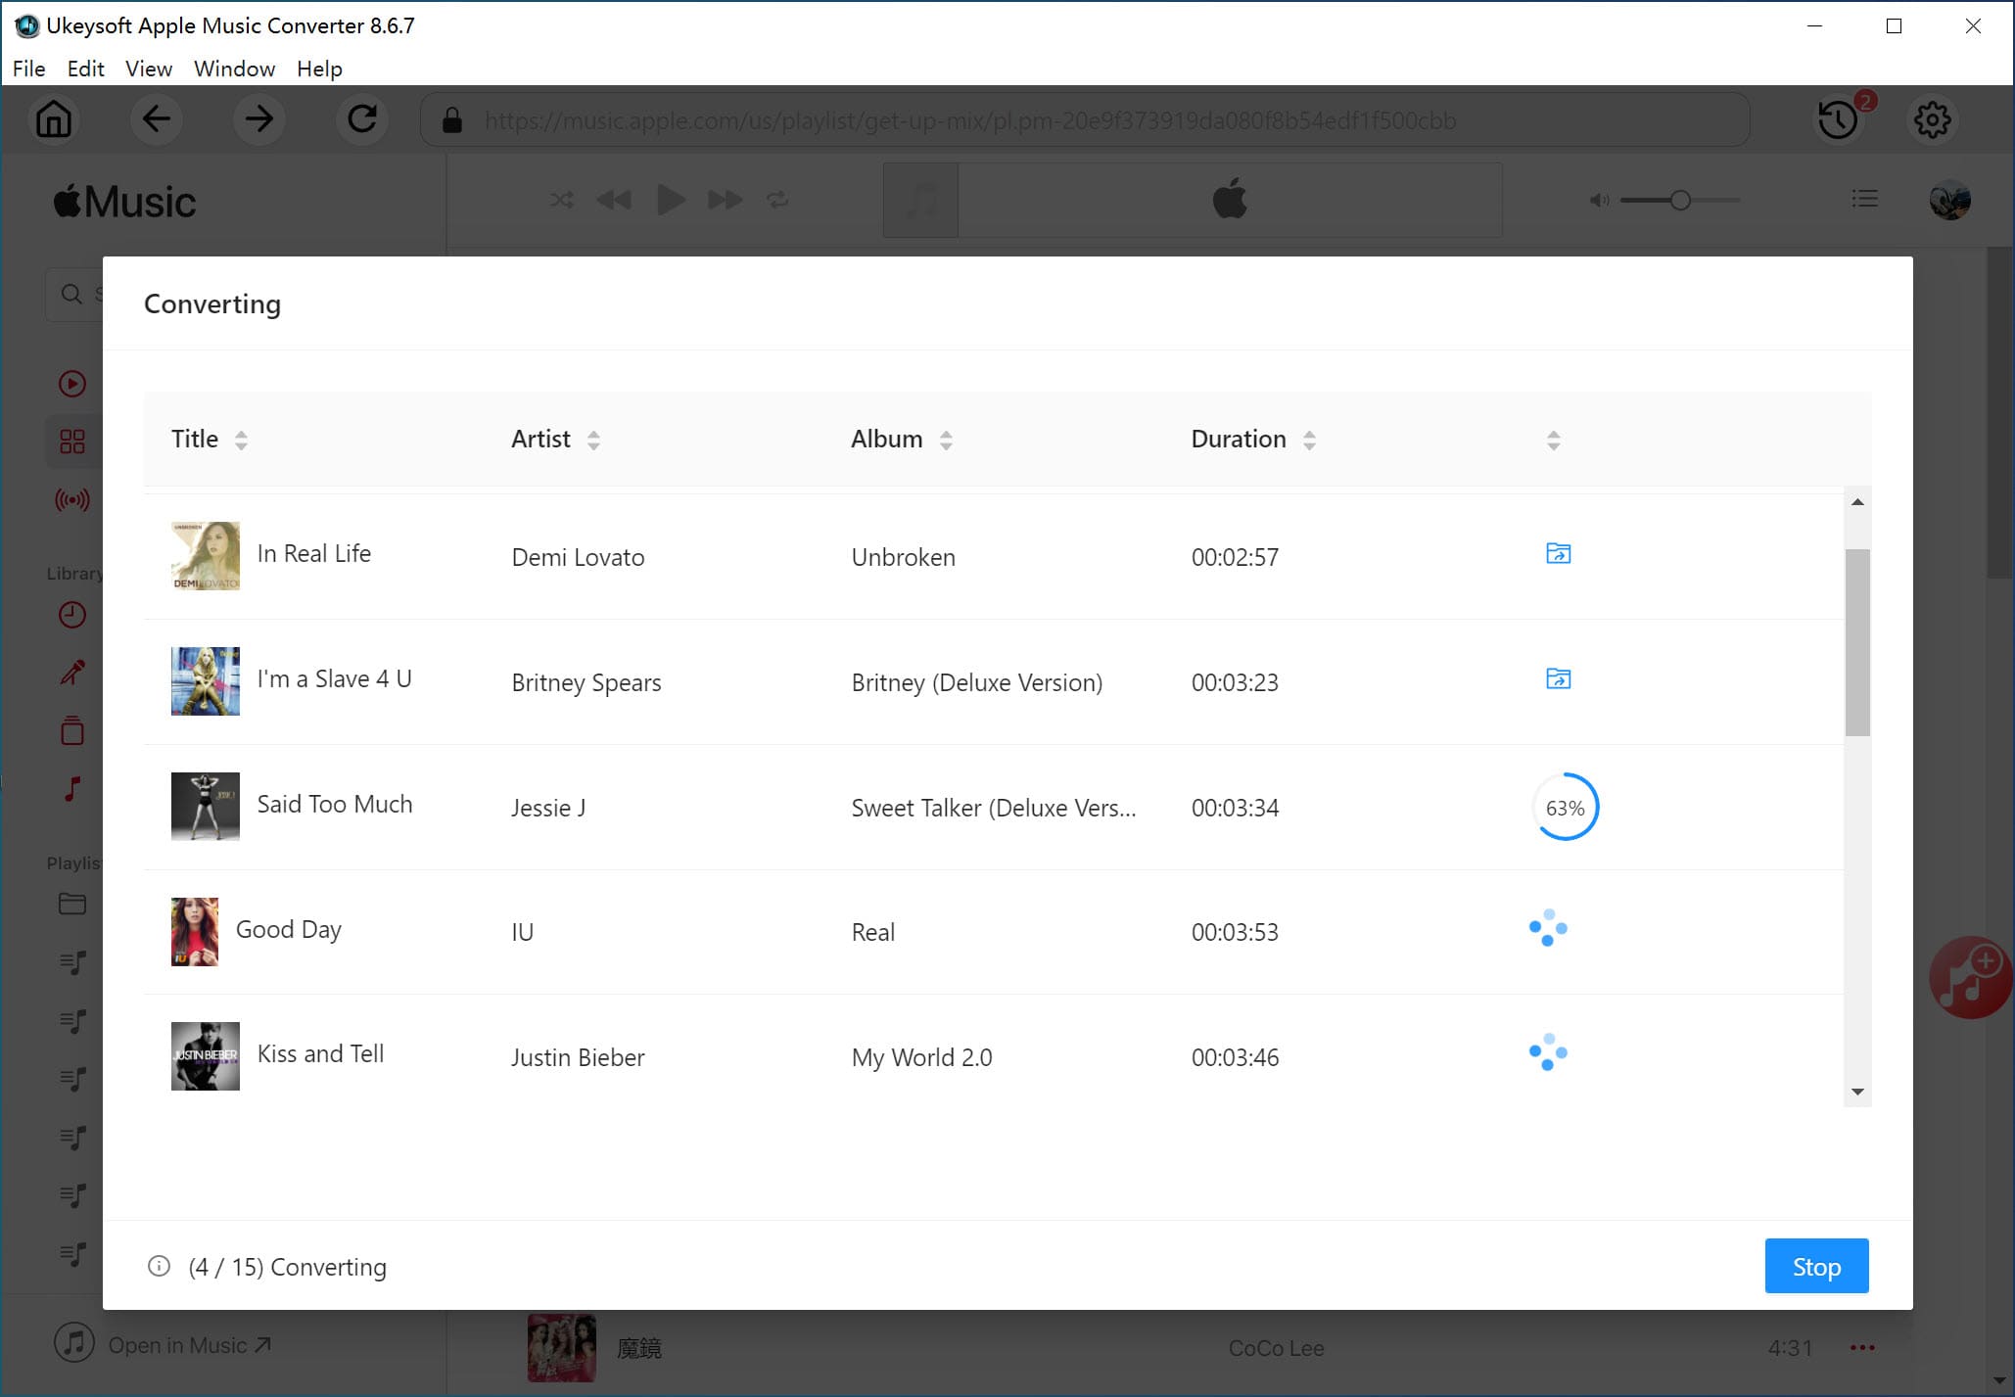2015x1397 pixels.
Task: Toggle the repeat playback control icon
Action: tap(776, 199)
